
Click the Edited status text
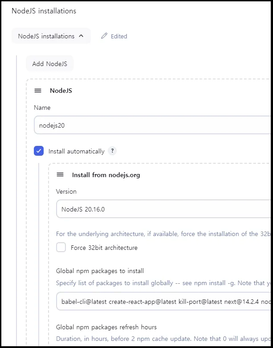click(x=119, y=37)
